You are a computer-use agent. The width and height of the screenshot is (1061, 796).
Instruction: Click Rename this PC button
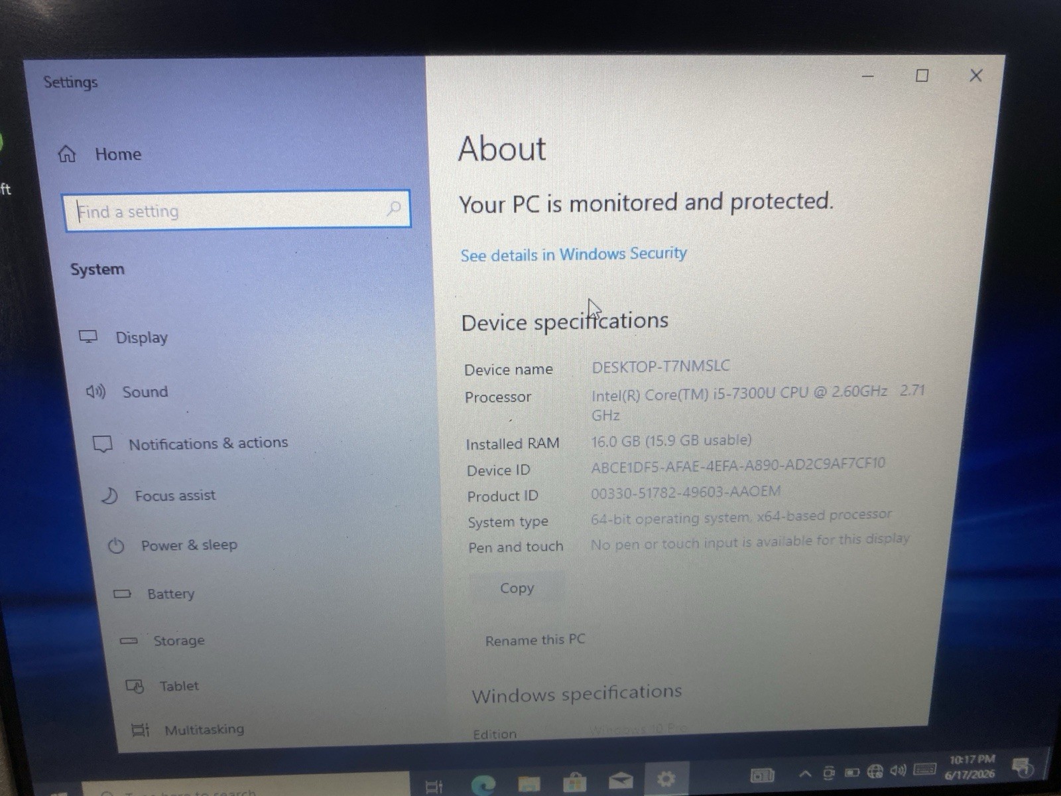click(x=535, y=640)
